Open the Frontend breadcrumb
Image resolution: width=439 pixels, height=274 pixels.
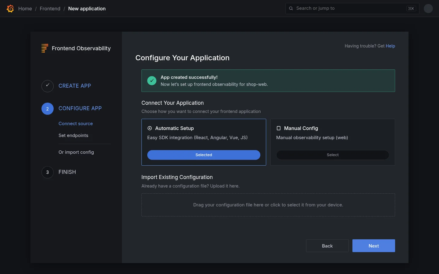click(50, 9)
